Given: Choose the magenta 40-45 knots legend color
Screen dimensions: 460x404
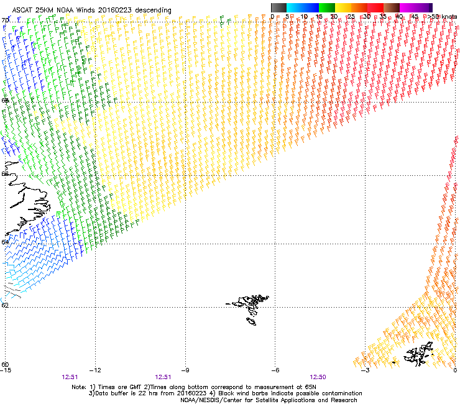Looking at the screenshot, I should pyautogui.click(x=408, y=7).
